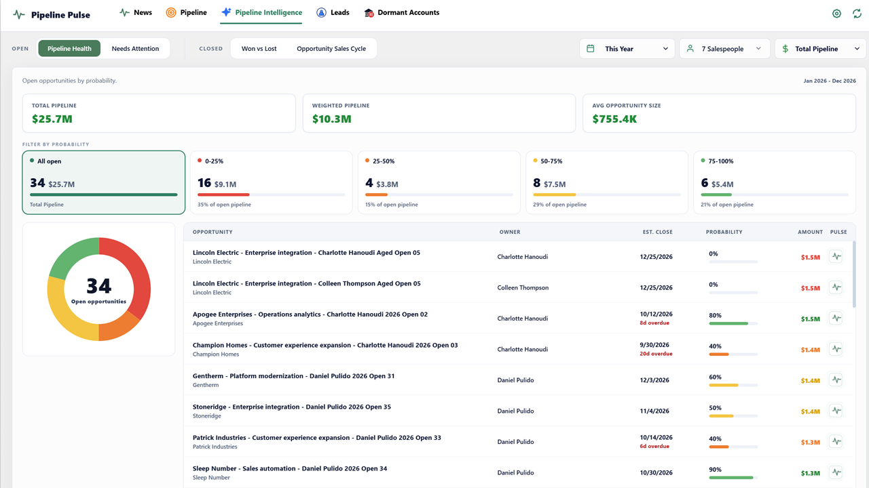This screenshot has height=488, width=869.
Task: Click the Total Pipeline $25.7M card
Action: (159, 113)
